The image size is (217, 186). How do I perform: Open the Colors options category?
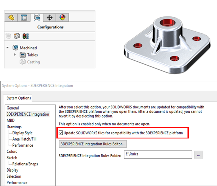tap(12, 151)
